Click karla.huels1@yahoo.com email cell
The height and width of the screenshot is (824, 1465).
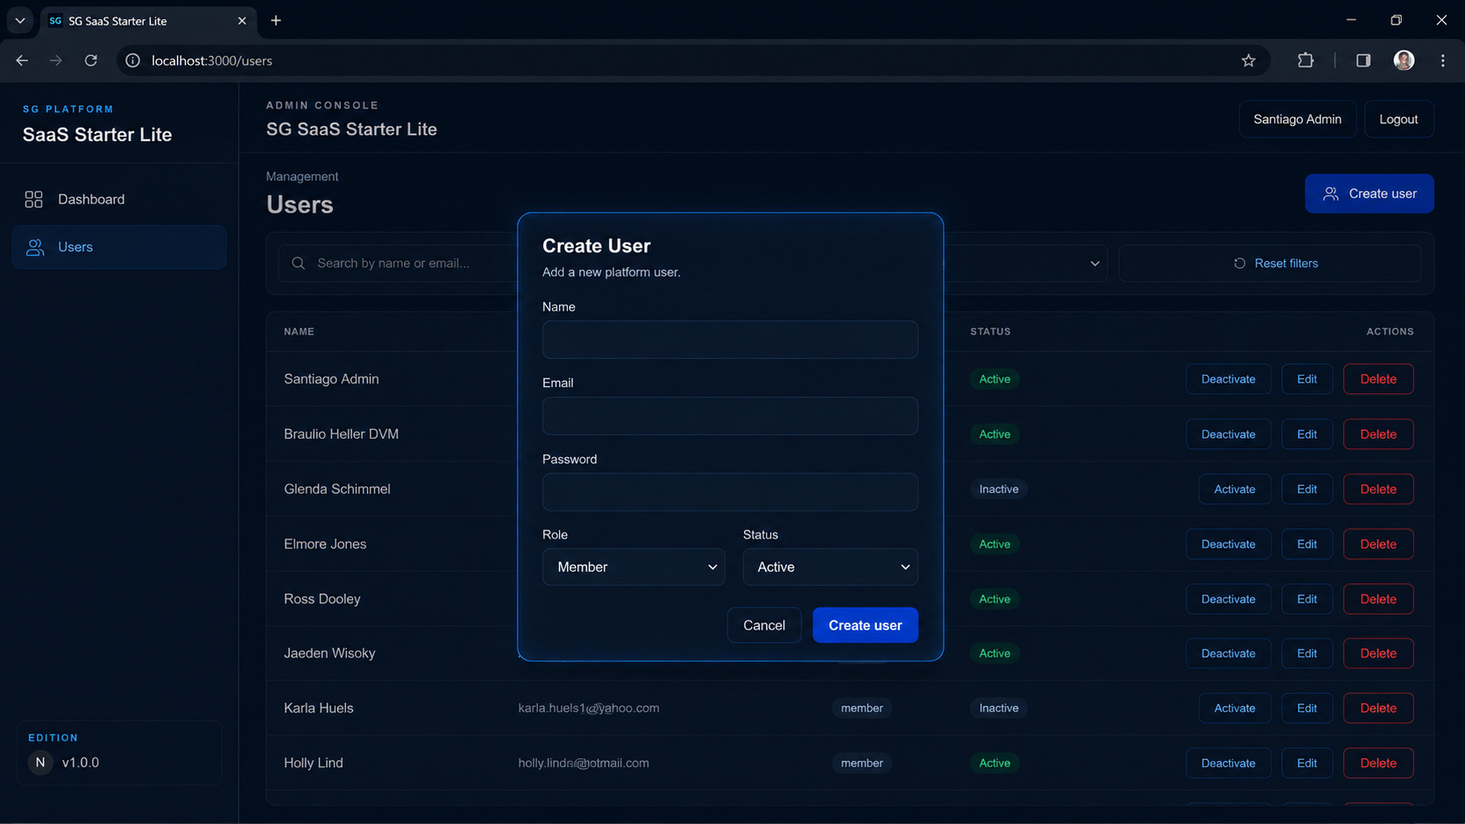point(588,708)
